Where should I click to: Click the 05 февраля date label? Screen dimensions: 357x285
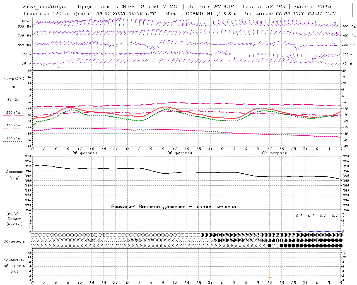coord(85,153)
